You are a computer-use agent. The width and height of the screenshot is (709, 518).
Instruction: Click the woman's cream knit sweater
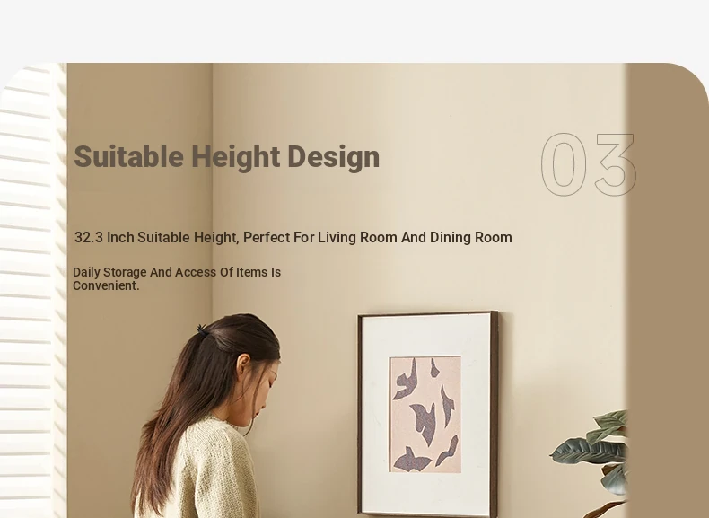pos(199,470)
